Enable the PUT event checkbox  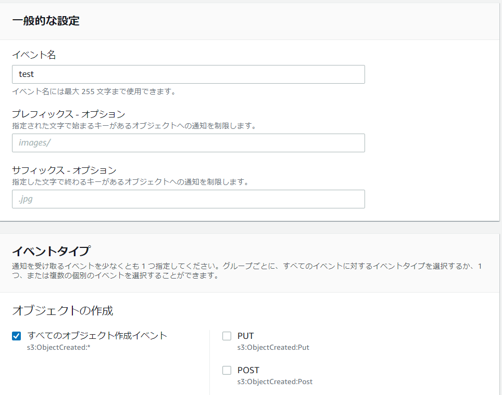(227, 336)
